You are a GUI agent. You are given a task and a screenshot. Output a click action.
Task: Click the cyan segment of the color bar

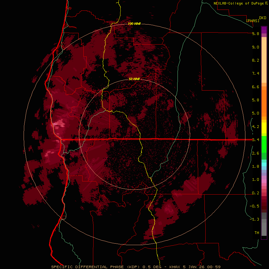point(264,164)
